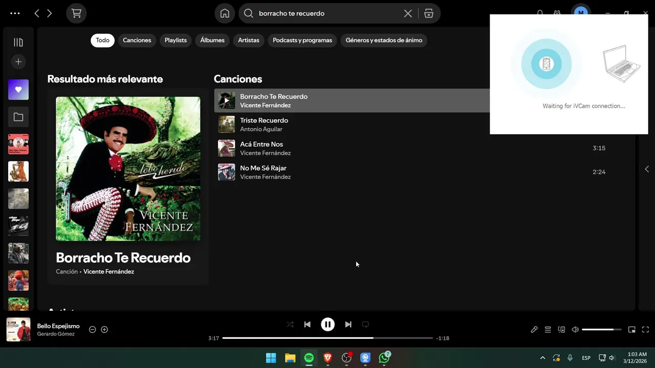655x368 pixels.
Task: Open now-playing Bello Espejismo cover art
Action: pyautogui.click(x=18, y=330)
